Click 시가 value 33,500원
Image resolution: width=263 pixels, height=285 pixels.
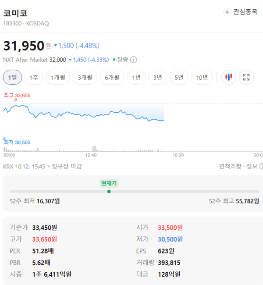pyautogui.click(x=170, y=228)
